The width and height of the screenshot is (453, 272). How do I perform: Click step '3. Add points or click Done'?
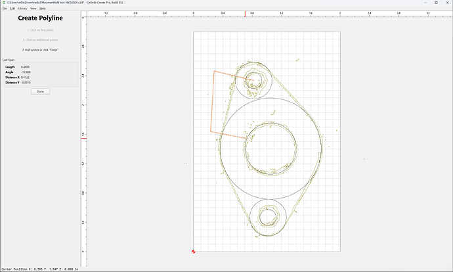[41, 50]
